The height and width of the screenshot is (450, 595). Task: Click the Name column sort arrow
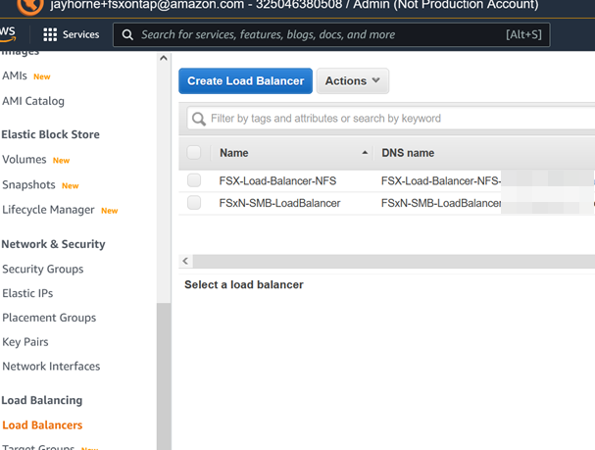(365, 153)
